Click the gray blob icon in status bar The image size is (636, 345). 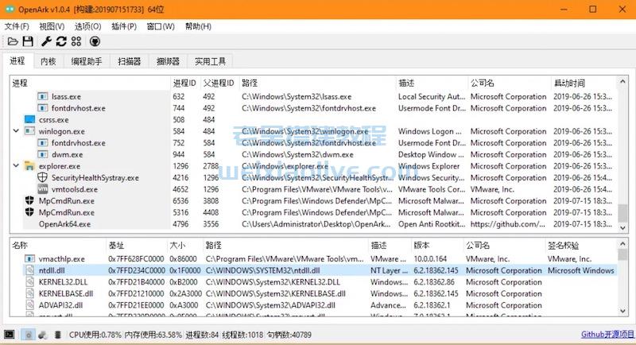[x=43, y=335]
